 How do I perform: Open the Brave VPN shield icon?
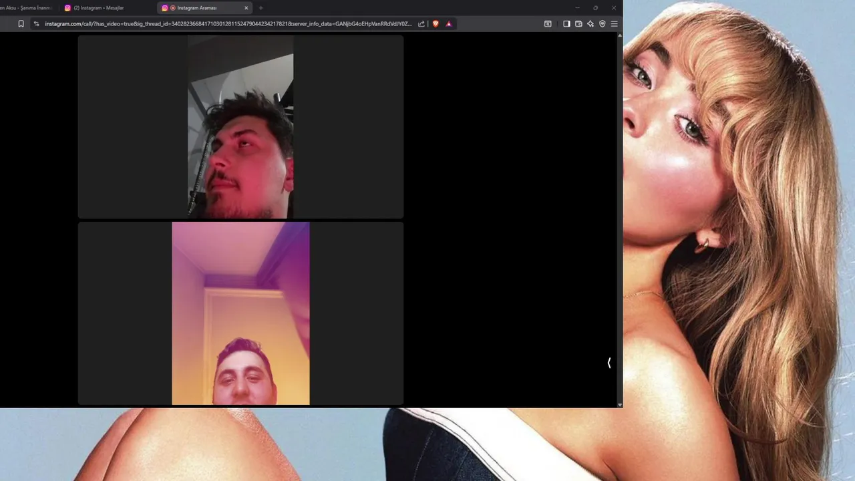[603, 23]
